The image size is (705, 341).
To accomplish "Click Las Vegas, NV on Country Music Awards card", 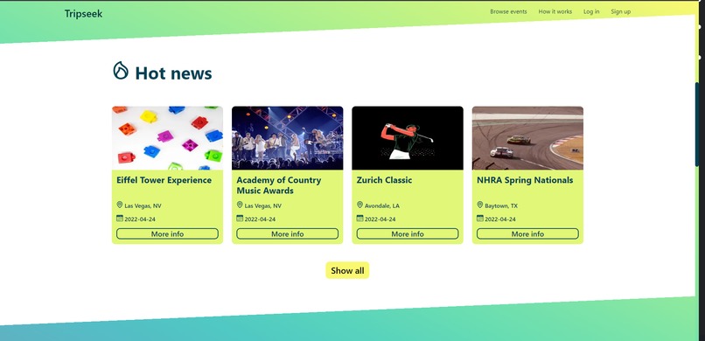I will (262, 206).
